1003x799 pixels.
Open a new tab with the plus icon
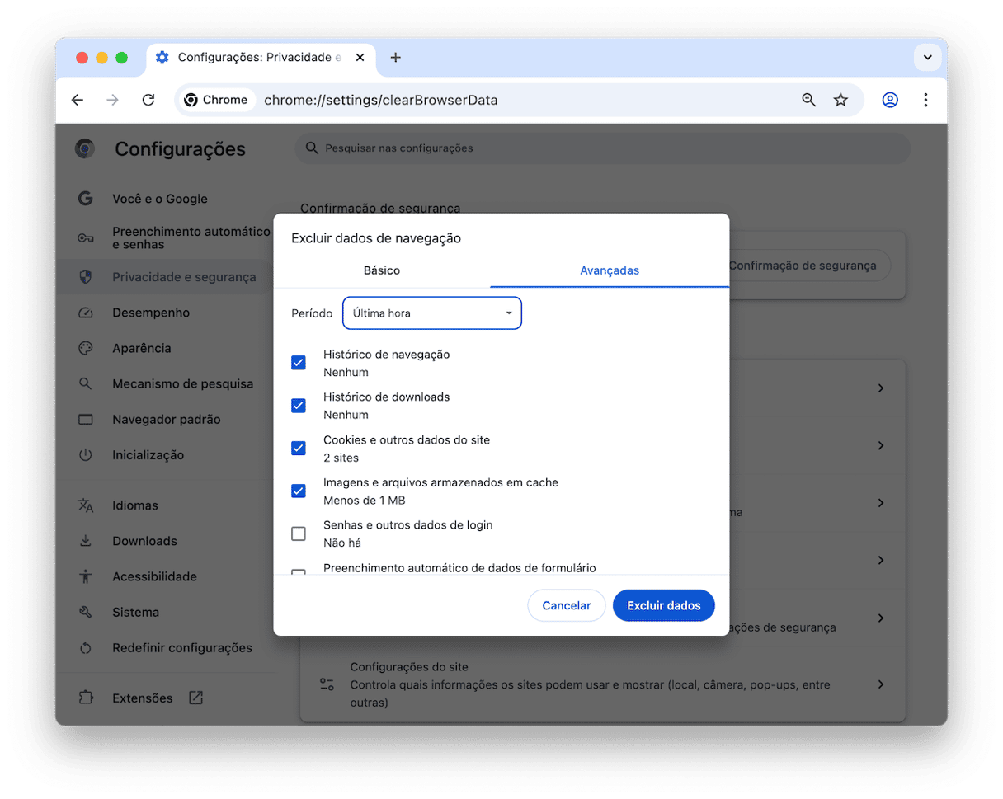pyautogui.click(x=396, y=58)
